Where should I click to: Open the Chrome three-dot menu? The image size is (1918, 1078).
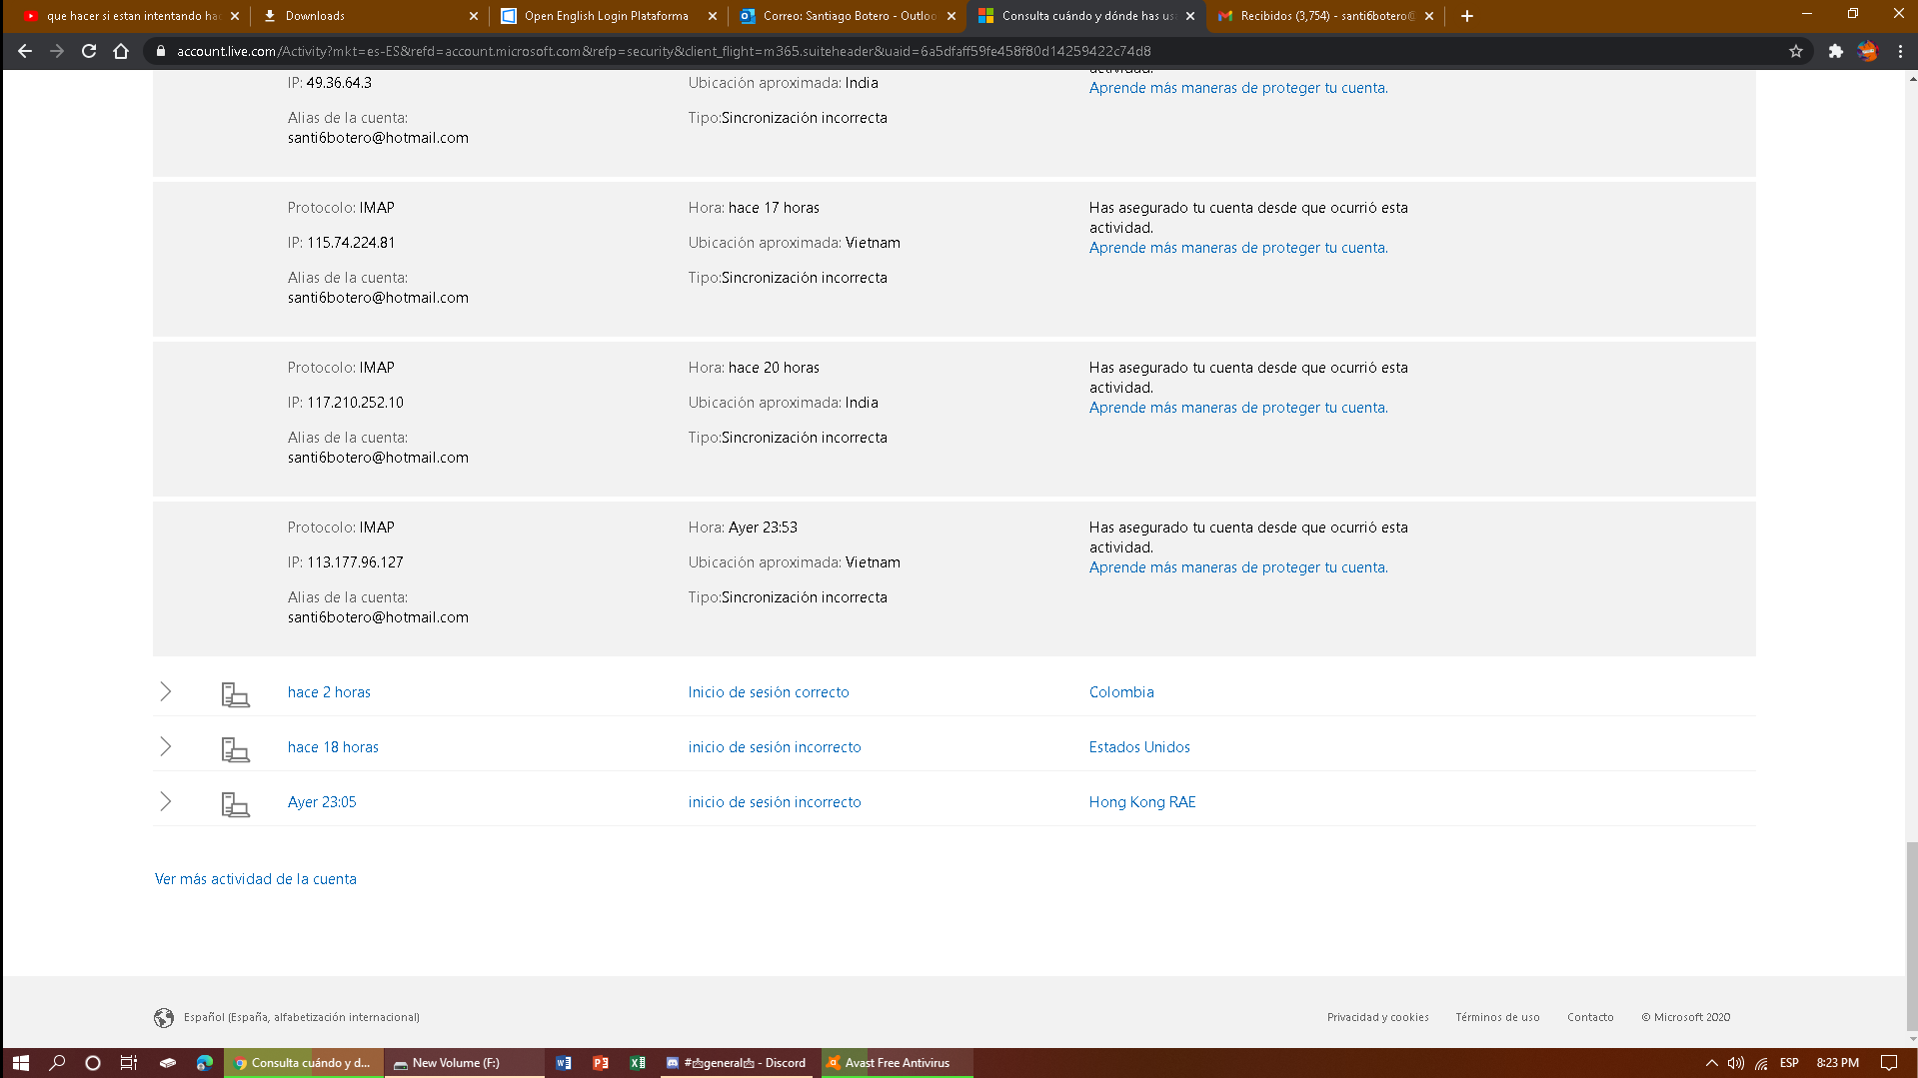coord(1900,51)
